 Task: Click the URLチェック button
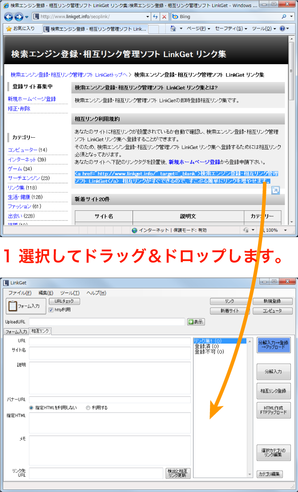[64, 301]
